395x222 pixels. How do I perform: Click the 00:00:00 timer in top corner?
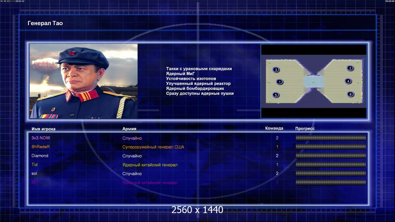point(390,1)
